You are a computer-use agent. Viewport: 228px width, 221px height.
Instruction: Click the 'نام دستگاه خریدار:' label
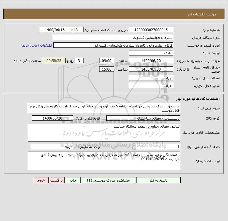point(206,38)
